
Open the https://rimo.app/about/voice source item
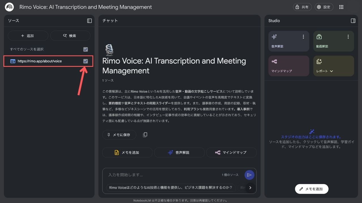tap(40, 61)
